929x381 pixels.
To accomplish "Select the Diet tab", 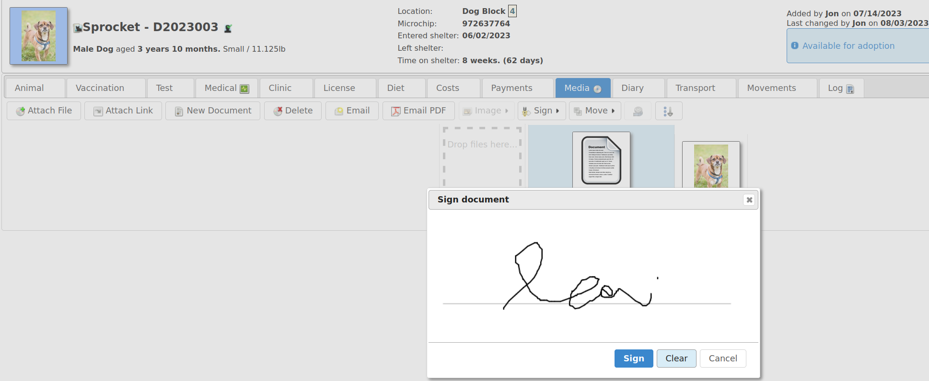I will pyautogui.click(x=402, y=88).
